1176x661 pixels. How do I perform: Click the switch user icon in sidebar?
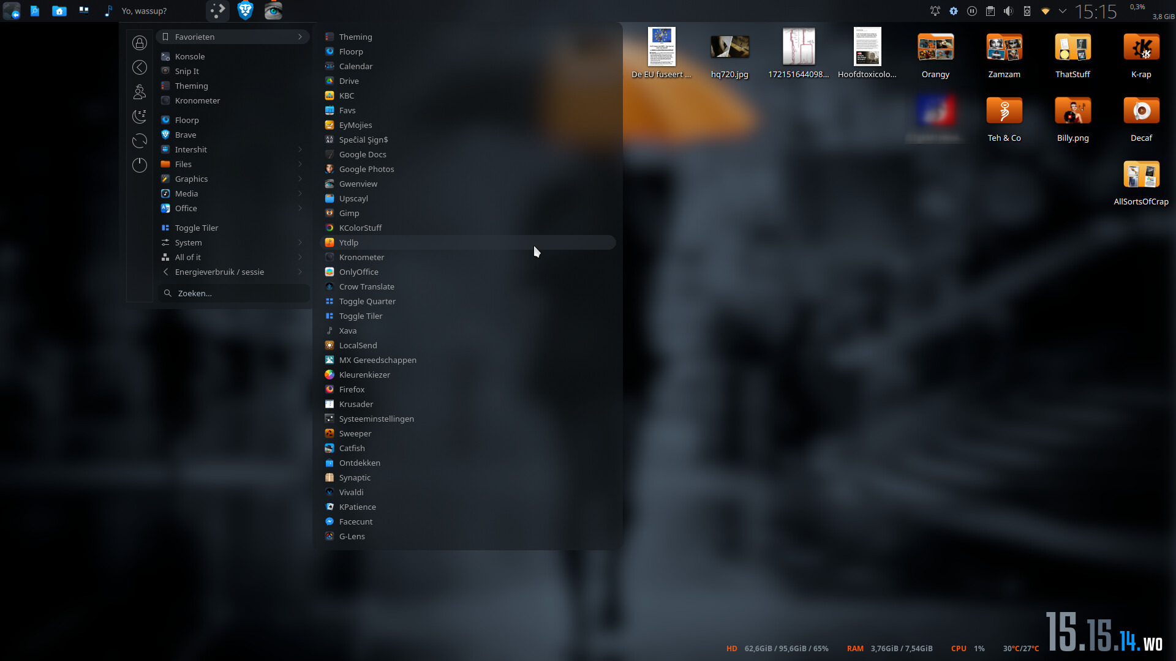click(140, 92)
